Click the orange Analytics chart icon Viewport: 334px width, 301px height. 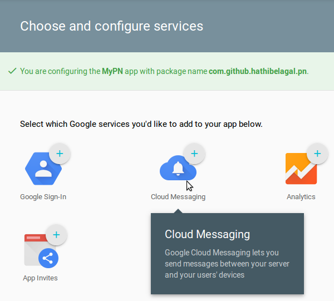[x=301, y=169]
